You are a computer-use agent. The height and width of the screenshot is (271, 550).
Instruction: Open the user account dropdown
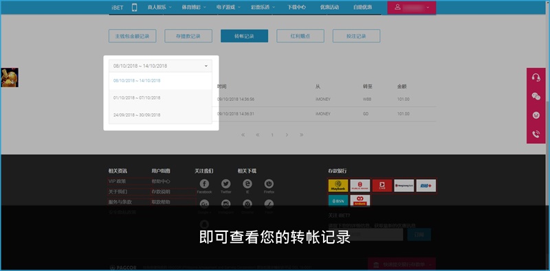coord(411,8)
